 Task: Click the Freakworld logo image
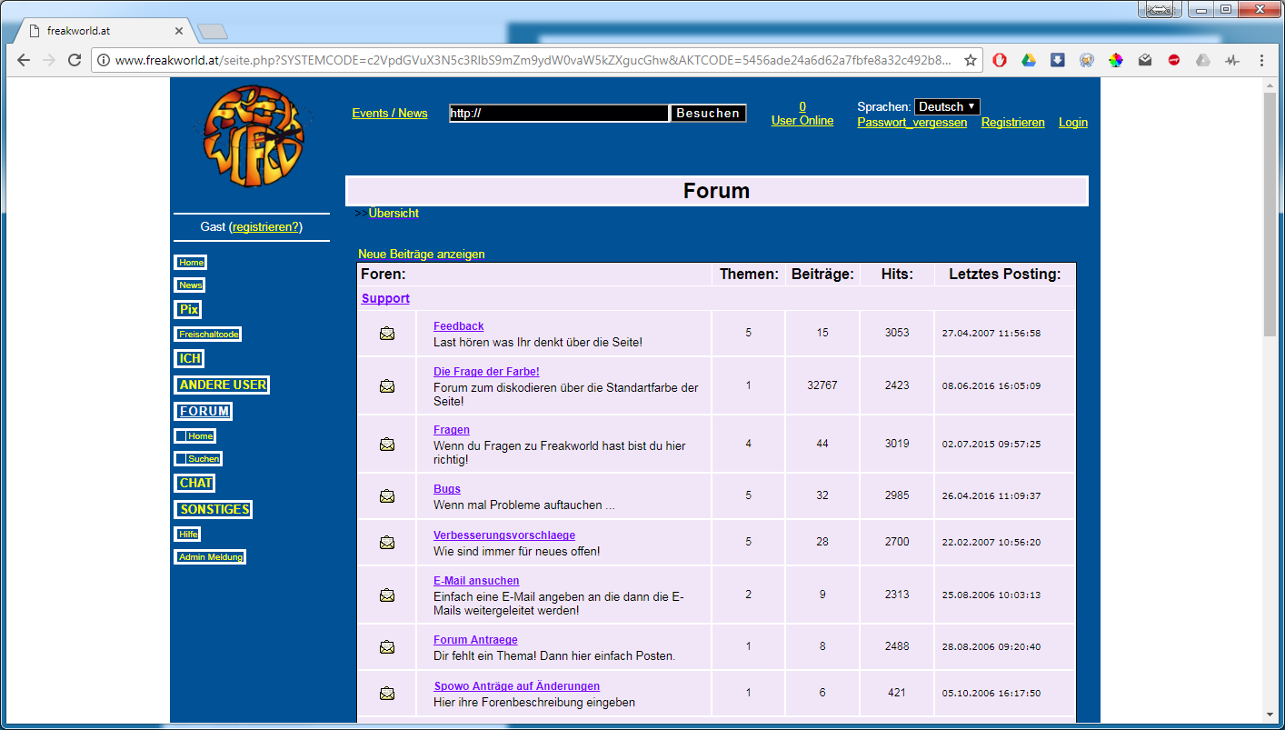point(254,136)
